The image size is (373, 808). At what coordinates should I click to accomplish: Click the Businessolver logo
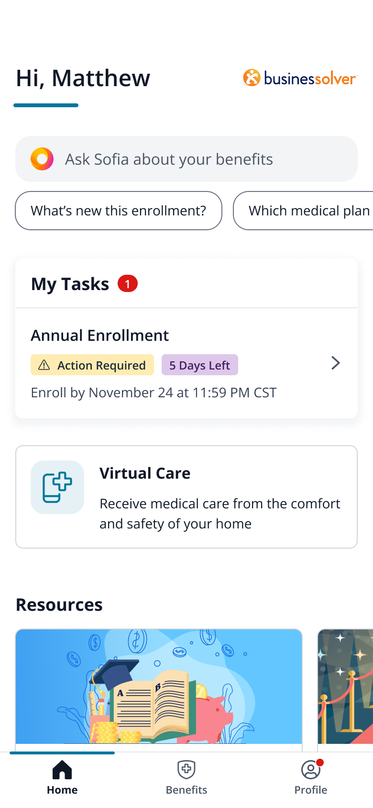(300, 78)
